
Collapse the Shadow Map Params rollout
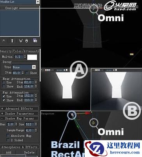(20, 119)
